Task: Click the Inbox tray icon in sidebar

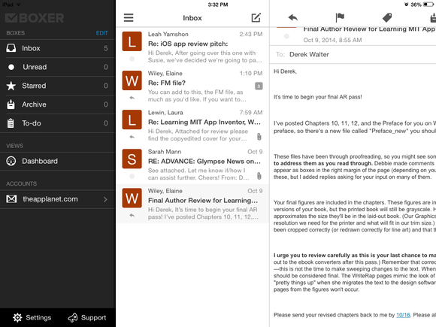Action: (11, 48)
